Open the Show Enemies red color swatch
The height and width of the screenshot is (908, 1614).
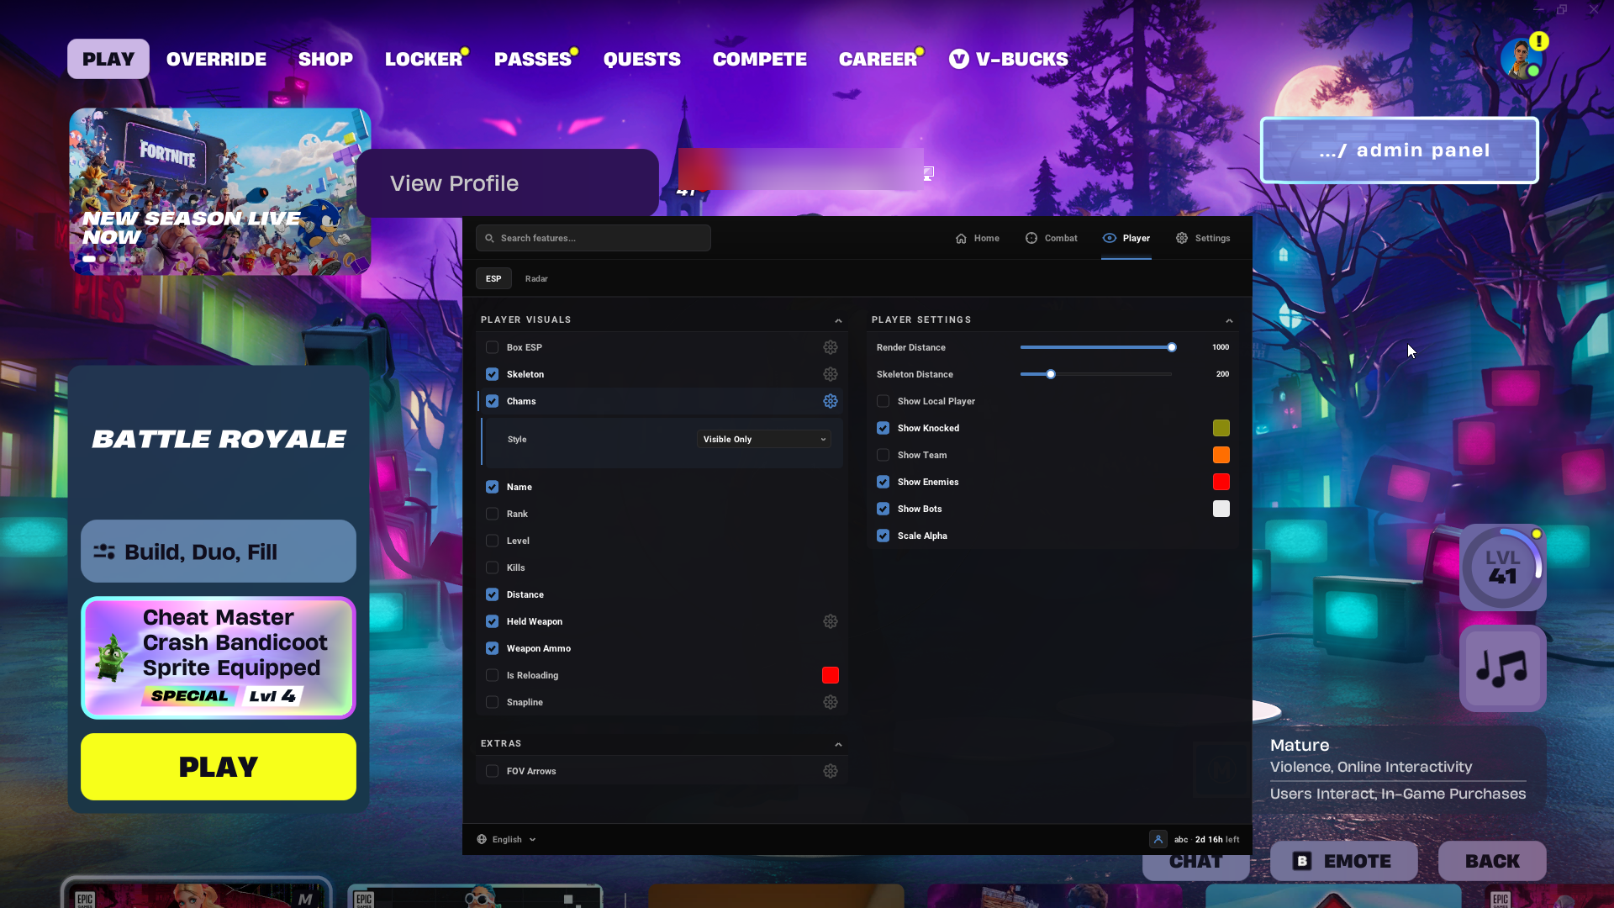click(1221, 482)
